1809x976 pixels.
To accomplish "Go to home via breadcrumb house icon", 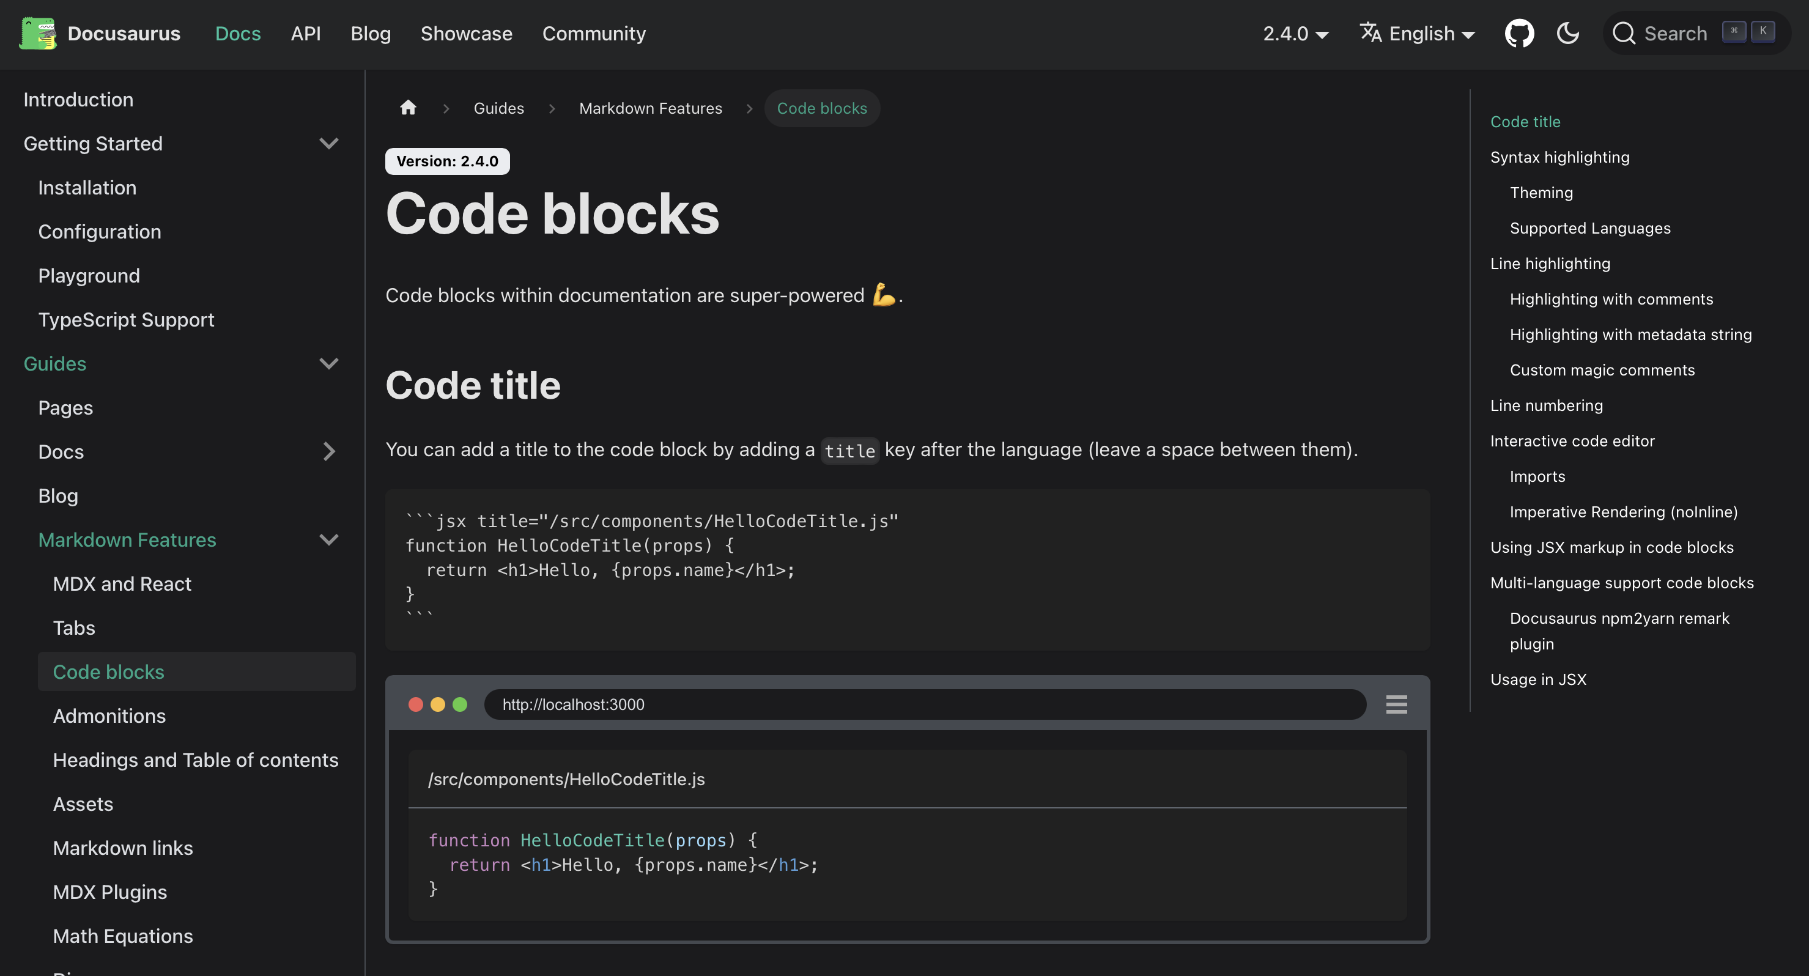I will [x=408, y=108].
